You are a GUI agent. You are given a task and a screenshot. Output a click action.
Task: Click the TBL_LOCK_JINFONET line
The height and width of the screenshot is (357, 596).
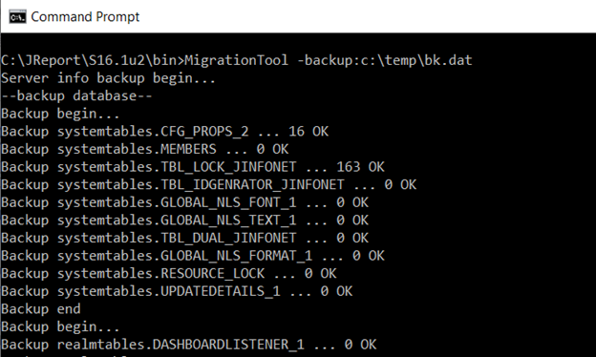click(x=193, y=167)
